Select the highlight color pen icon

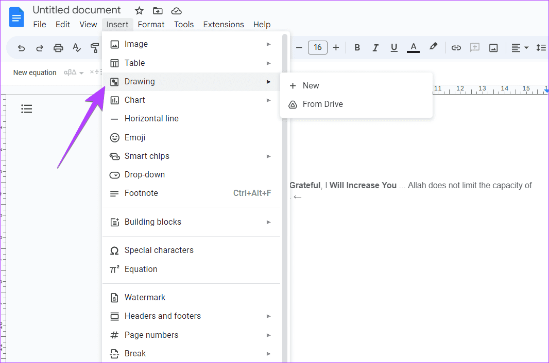click(433, 47)
